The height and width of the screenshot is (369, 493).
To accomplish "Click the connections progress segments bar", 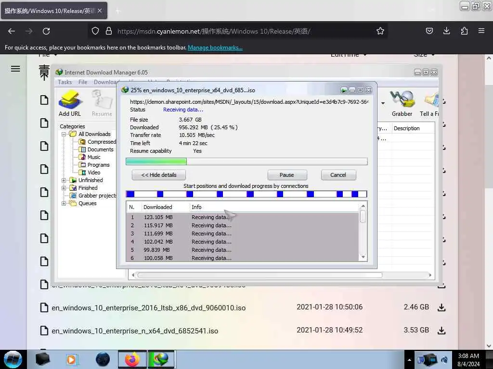I will [246, 194].
